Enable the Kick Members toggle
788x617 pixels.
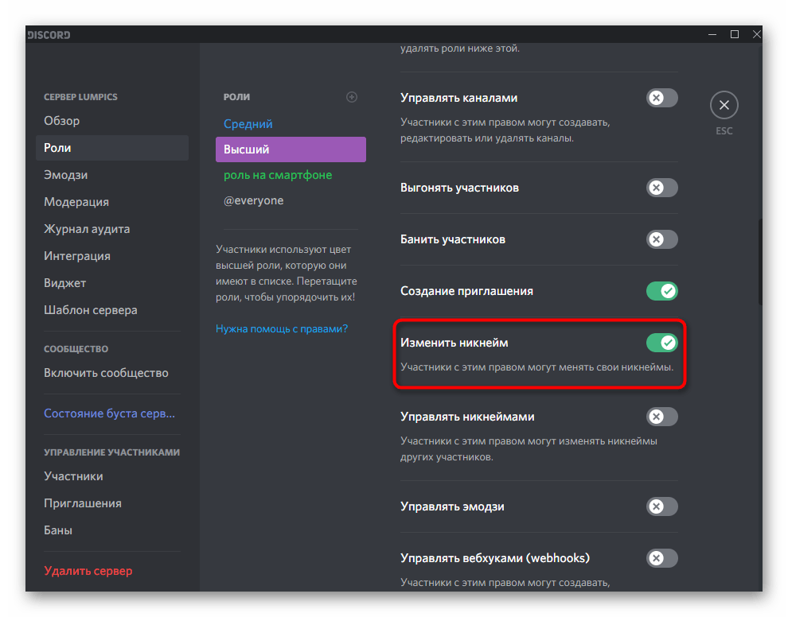pyautogui.click(x=661, y=188)
